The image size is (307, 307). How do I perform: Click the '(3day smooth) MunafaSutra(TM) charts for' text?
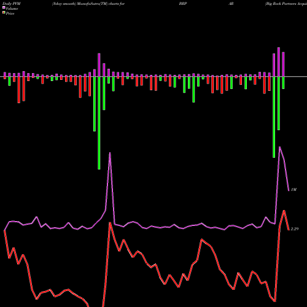coord(88,4)
